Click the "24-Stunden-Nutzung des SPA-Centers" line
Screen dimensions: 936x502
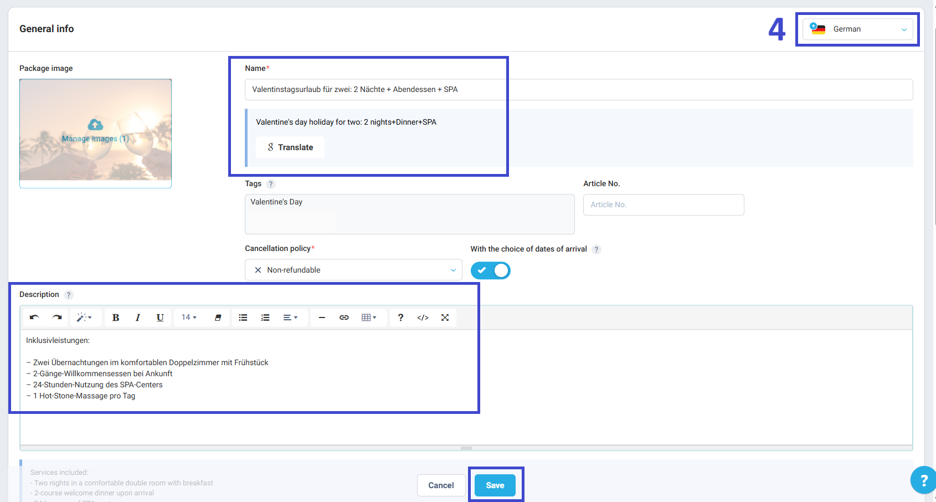click(x=95, y=385)
